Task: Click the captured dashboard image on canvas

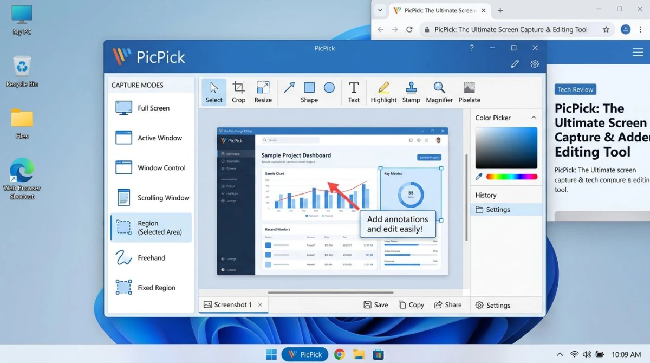Action: click(333, 201)
